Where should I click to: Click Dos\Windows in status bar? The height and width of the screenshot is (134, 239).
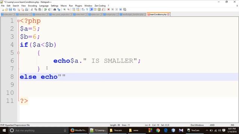tap(197, 125)
